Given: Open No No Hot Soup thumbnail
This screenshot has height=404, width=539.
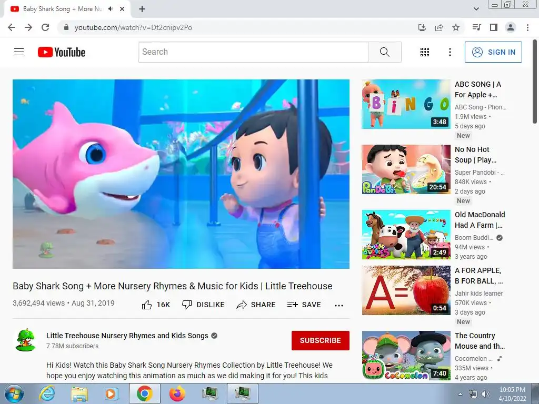Looking at the screenshot, I should (406, 169).
